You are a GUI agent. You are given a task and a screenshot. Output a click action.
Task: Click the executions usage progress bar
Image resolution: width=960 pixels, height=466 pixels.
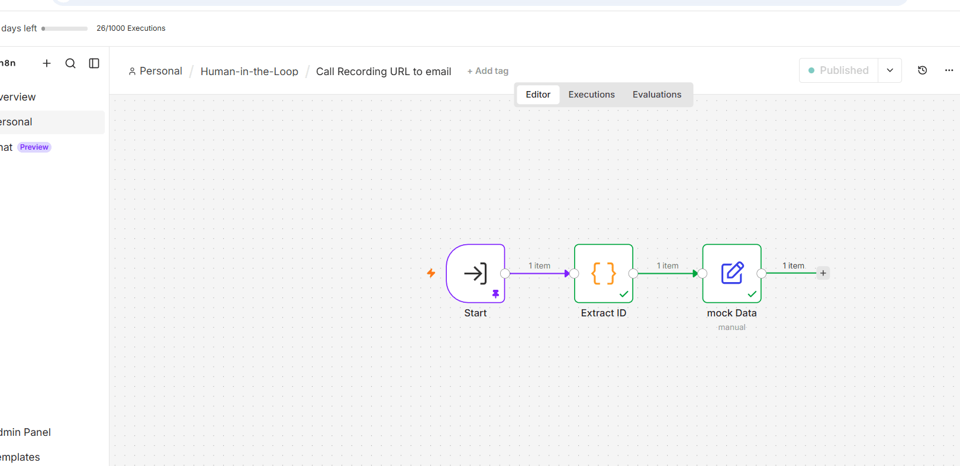point(65,28)
